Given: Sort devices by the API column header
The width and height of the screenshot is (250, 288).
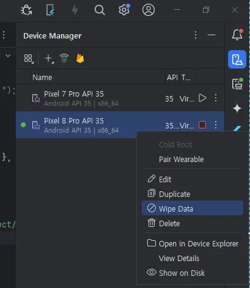Looking at the screenshot, I should (x=172, y=78).
